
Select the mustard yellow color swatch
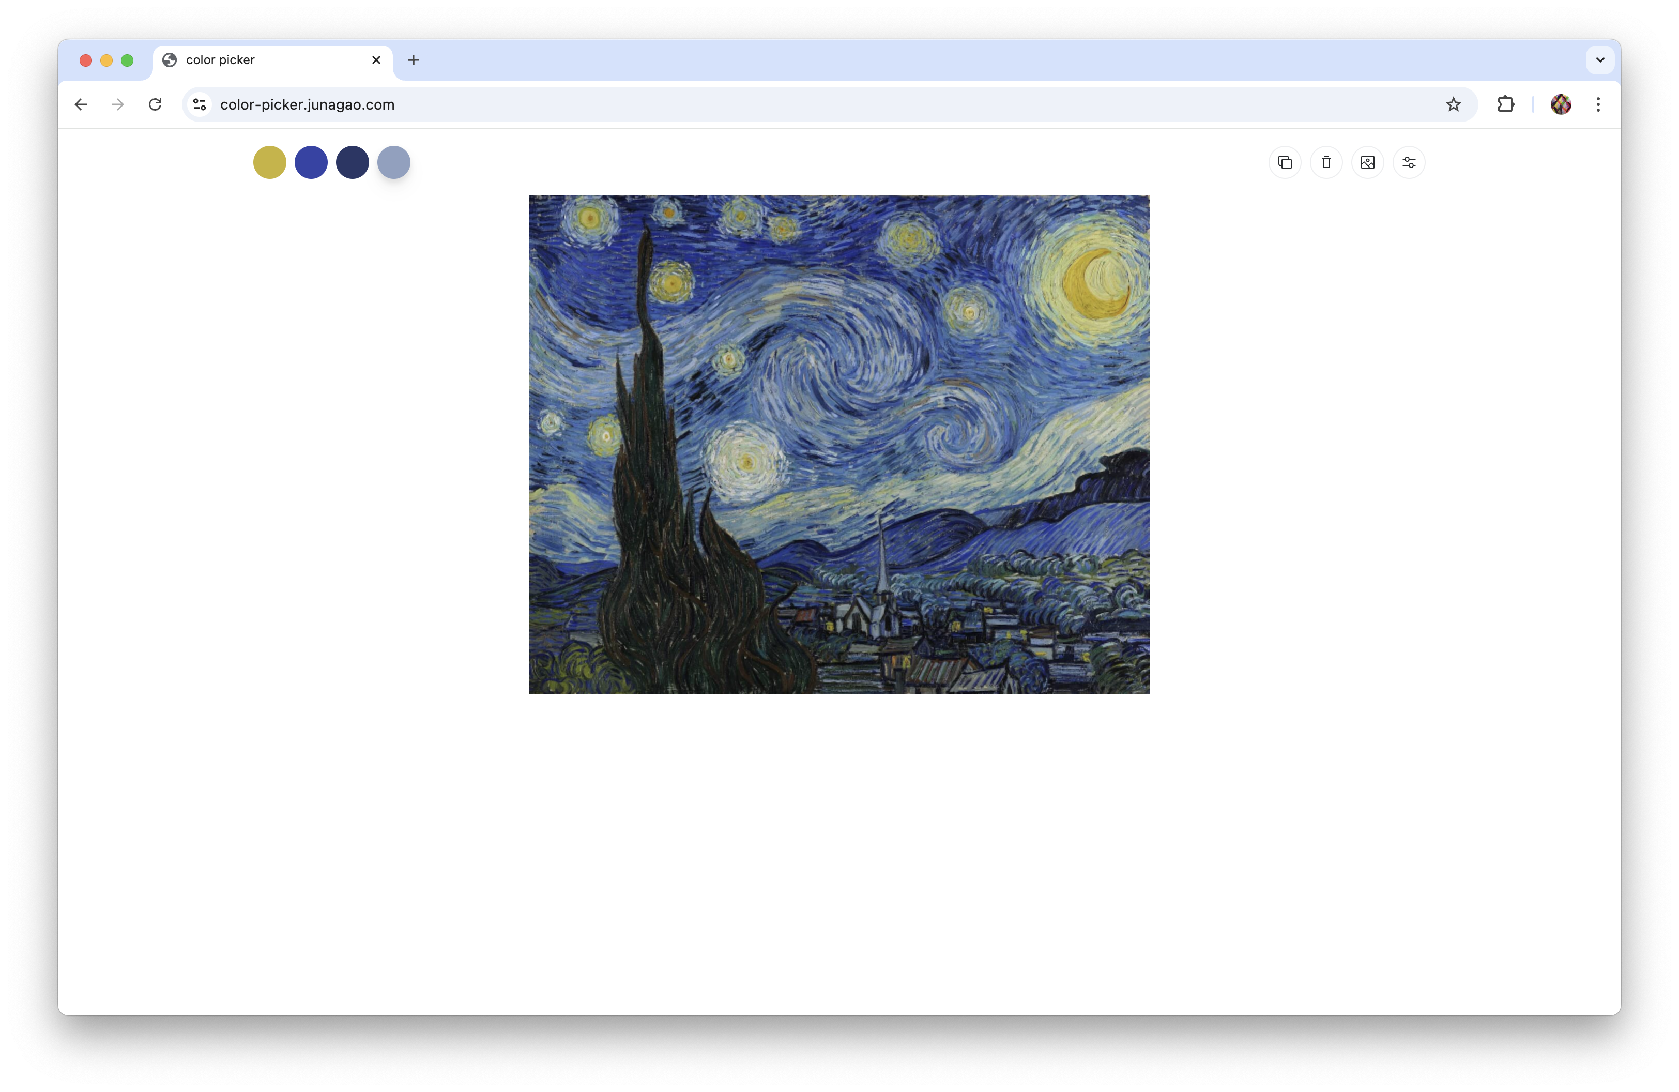tap(269, 162)
